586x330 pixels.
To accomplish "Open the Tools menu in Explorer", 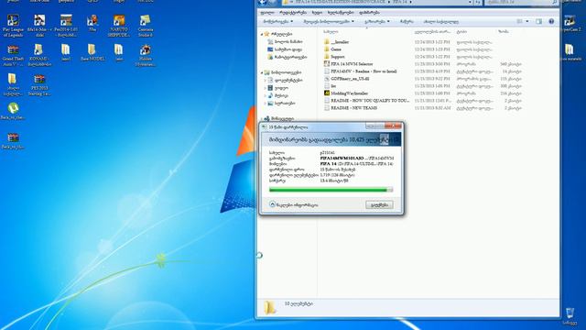I will click(x=341, y=12).
